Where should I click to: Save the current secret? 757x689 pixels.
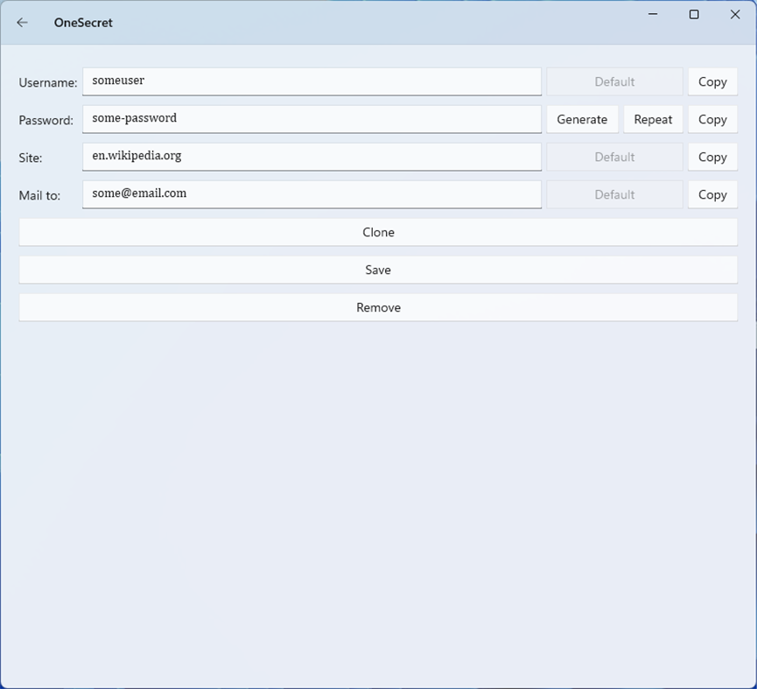pyautogui.click(x=378, y=270)
